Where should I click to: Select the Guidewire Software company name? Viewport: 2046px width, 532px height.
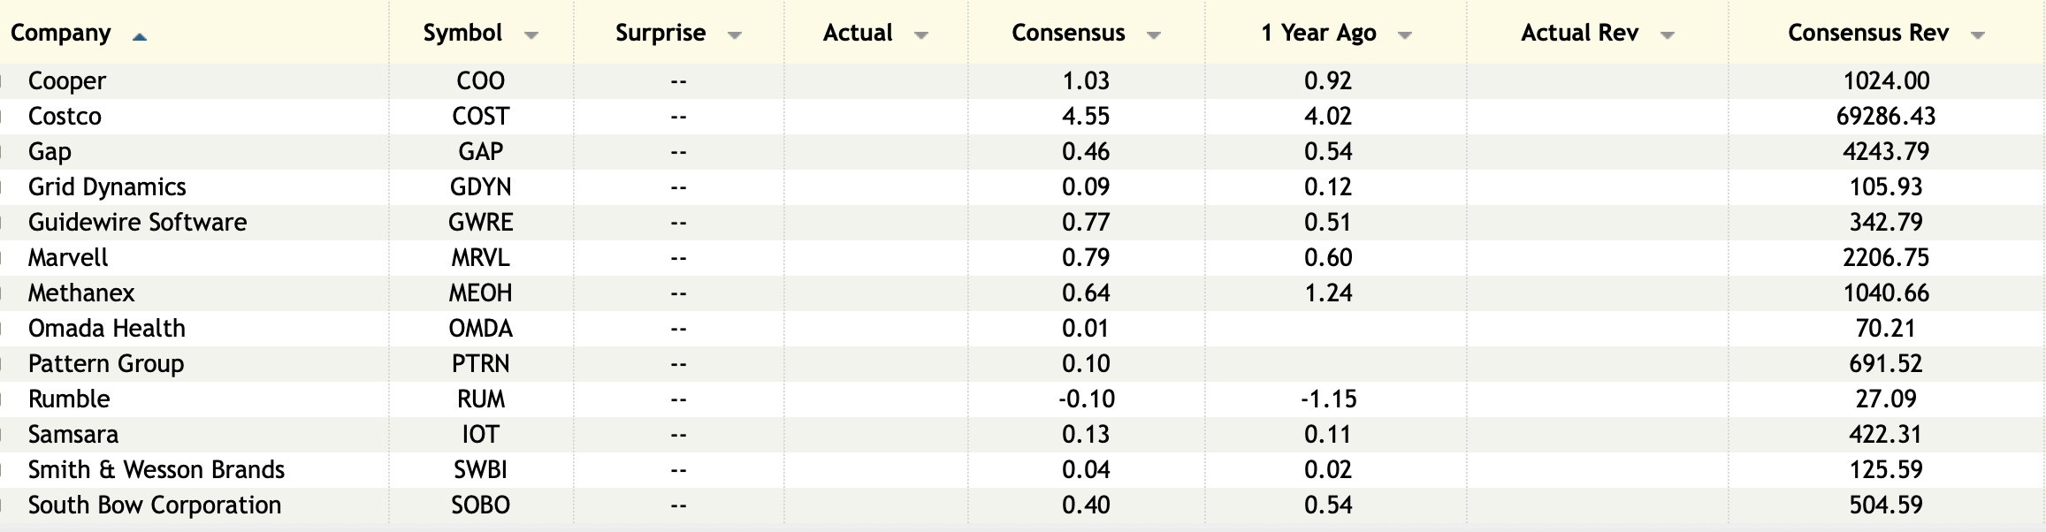point(137,223)
